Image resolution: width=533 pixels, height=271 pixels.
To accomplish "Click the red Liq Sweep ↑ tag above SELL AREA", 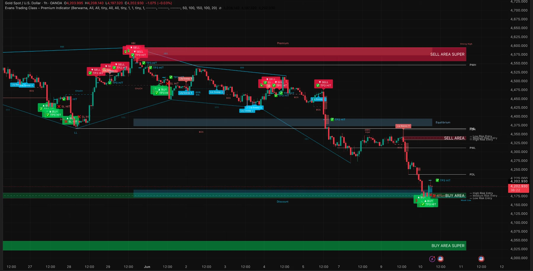I will point(403,126).
